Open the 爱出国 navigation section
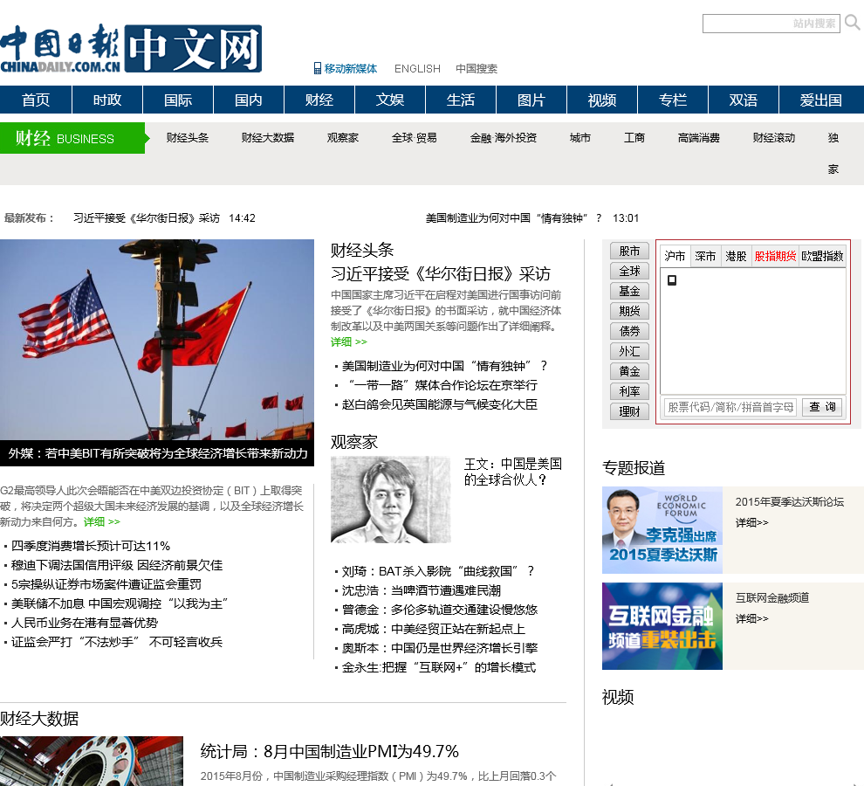The height and width of the screenshot is (786, 864). click(x=821, y=100)
